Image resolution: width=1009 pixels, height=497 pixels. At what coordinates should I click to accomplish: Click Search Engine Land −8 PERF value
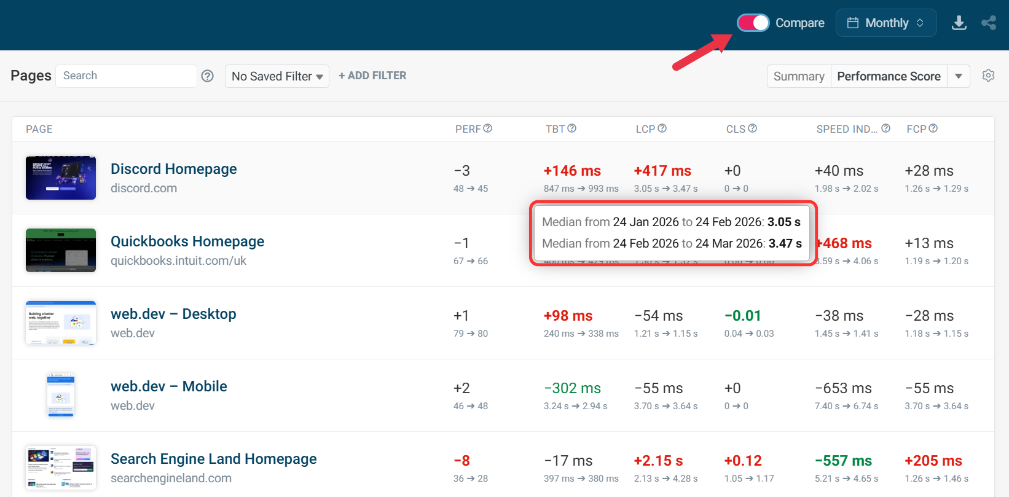pos(461,461)
